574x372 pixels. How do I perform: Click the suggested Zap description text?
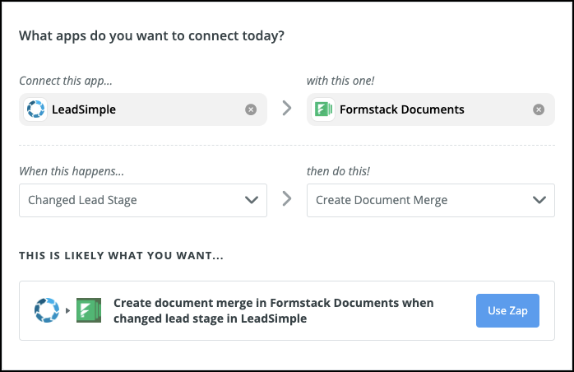point(273,311)
